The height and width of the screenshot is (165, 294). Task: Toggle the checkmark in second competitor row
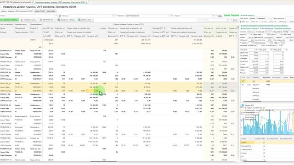tap(243, 85)
